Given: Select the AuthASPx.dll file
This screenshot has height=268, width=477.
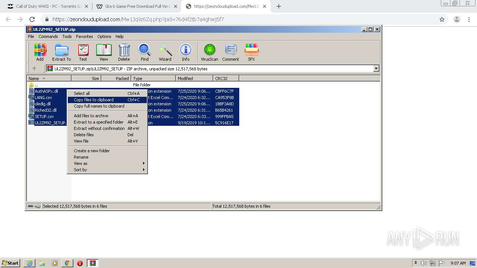Looking at the screenshot, I should [46, 91].
